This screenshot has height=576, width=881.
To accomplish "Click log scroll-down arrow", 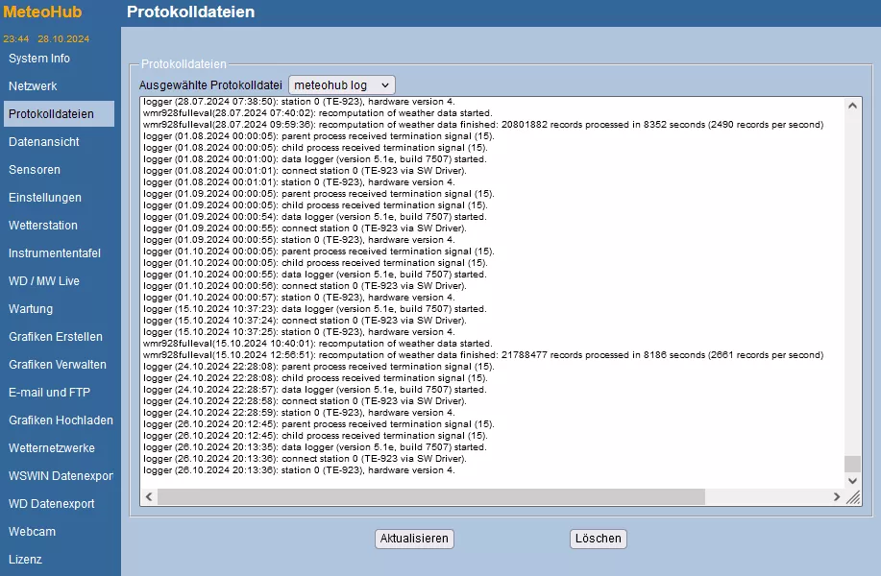I will (852, 481).
